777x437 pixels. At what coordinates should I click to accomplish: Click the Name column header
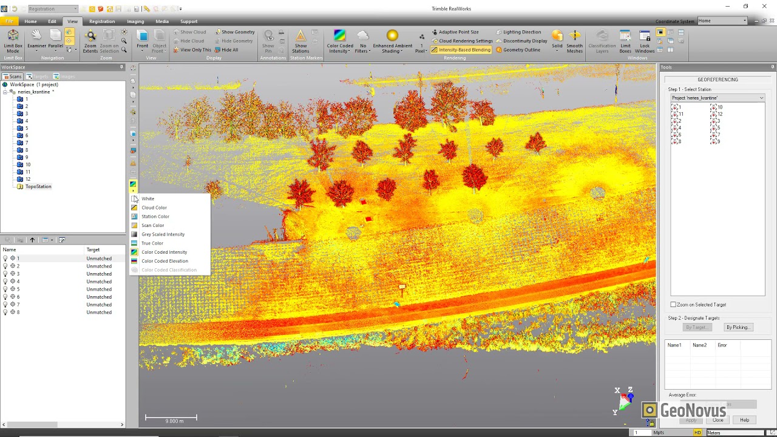[42, 250]
